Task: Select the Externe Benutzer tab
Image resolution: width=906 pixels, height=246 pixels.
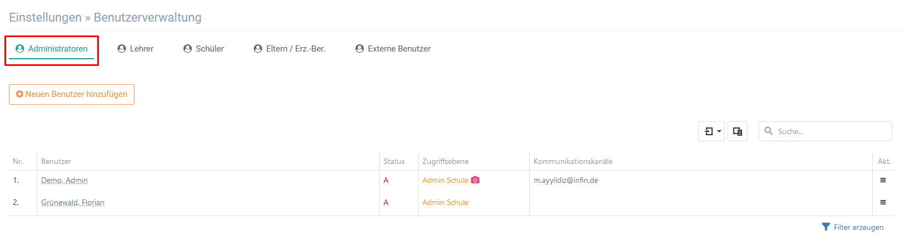Action: point(393,49)
